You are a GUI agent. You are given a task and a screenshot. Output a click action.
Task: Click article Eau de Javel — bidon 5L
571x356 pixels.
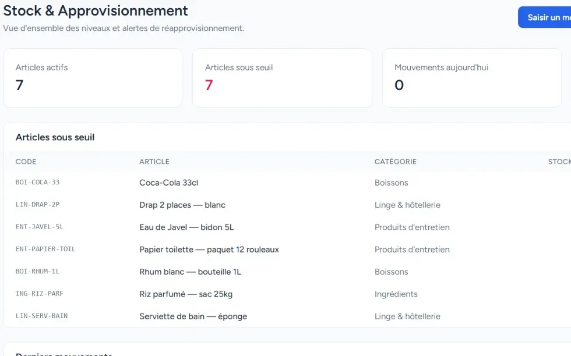click(186, 227)
